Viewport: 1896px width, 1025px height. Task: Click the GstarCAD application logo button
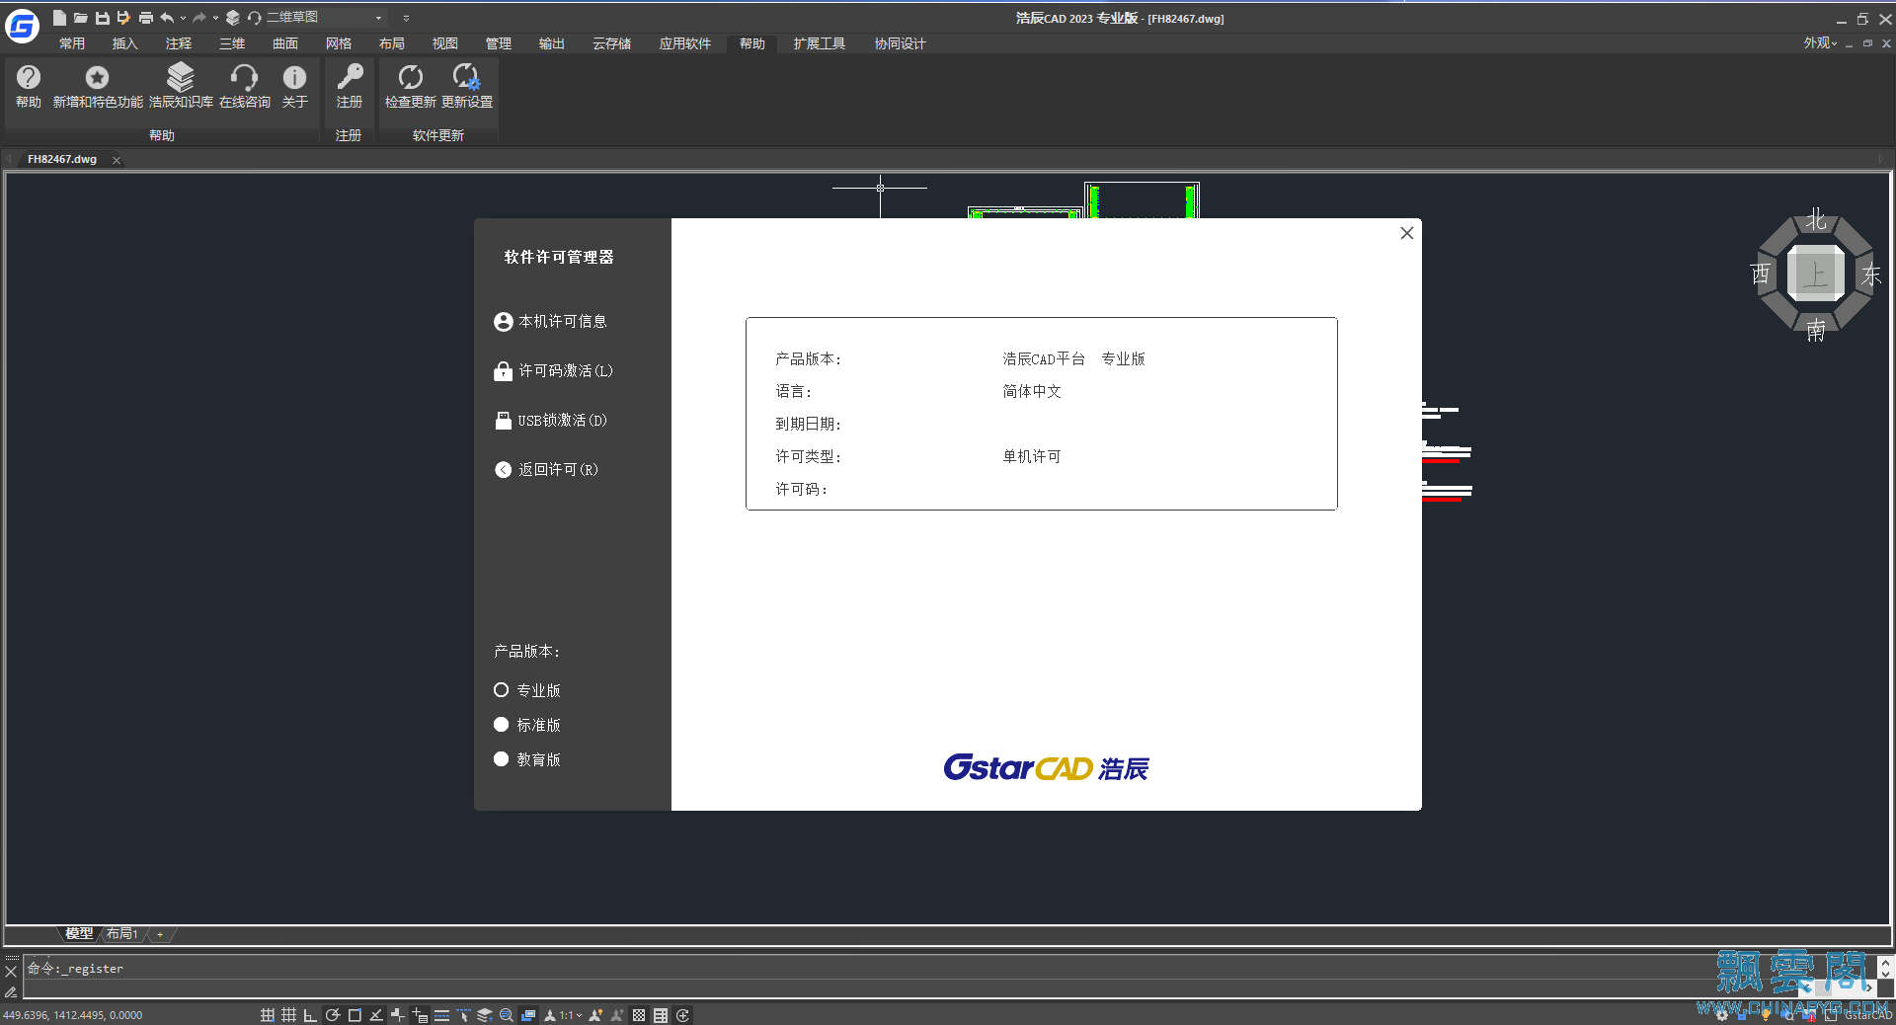point(22,24)
